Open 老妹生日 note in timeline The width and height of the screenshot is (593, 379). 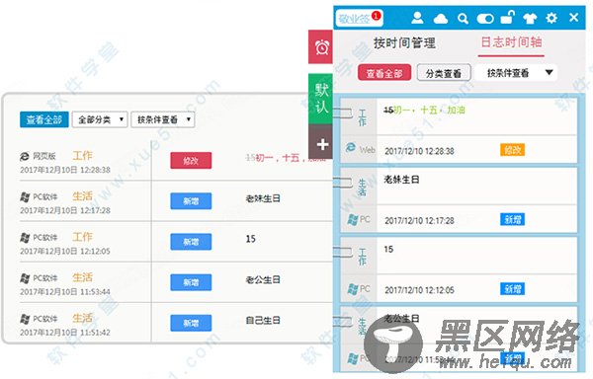[401, 180]
